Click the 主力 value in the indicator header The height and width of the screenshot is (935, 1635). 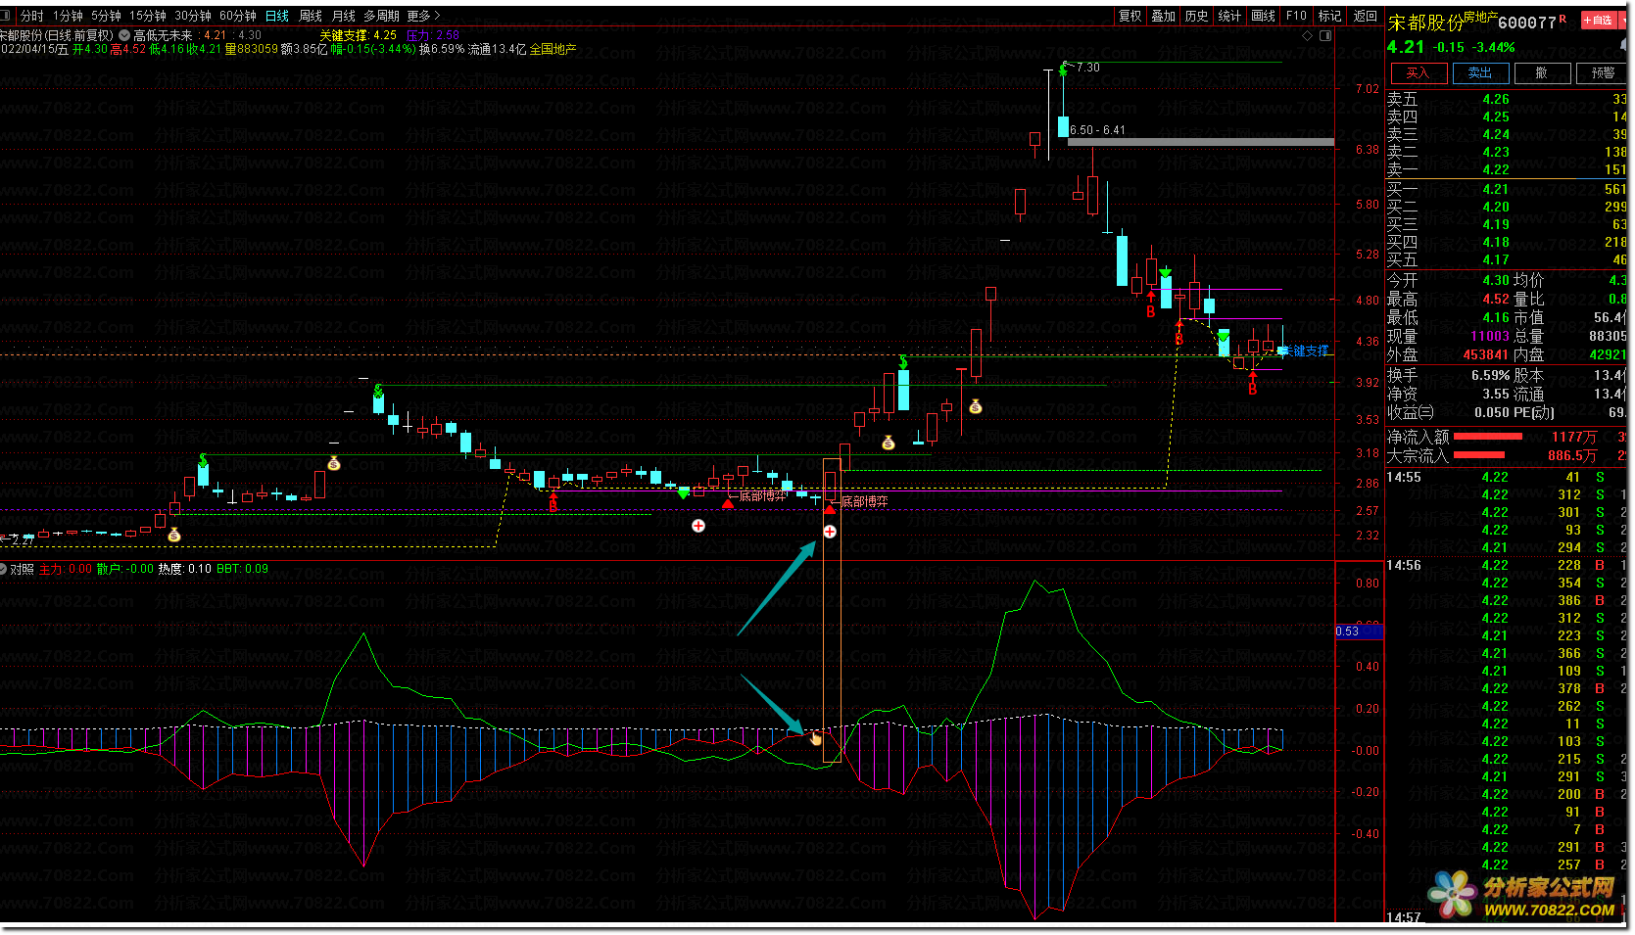click(66, 569)
